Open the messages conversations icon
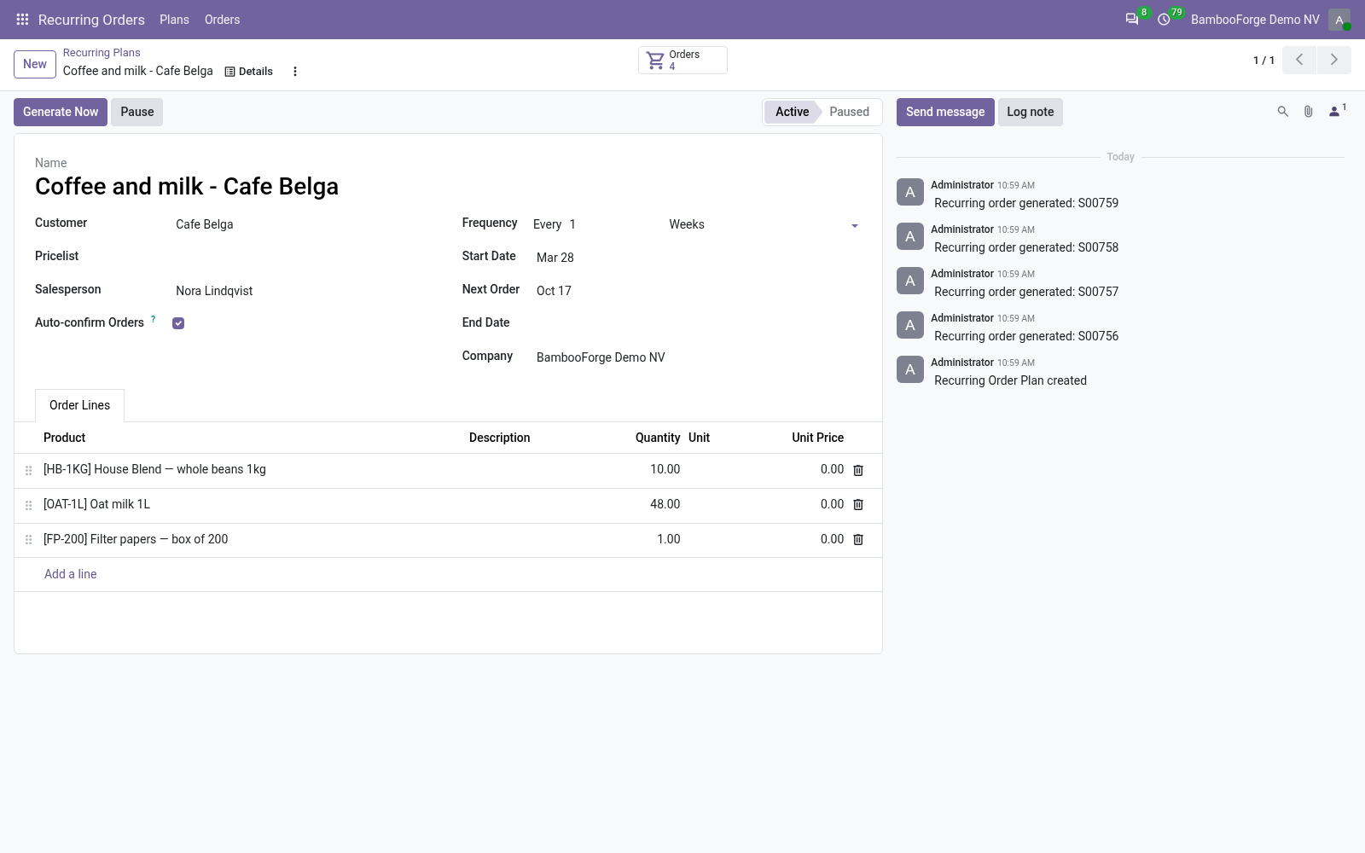Image resolution: width=1365 pixels, height=853 pixels. (x=1132, y=20)
